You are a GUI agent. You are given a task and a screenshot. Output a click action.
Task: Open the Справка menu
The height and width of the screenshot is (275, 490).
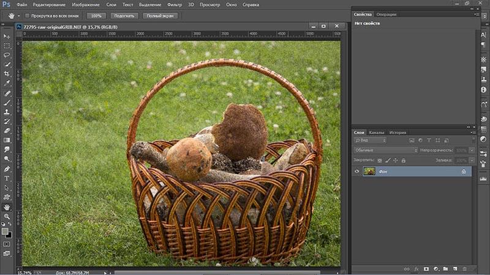(251, 5)
